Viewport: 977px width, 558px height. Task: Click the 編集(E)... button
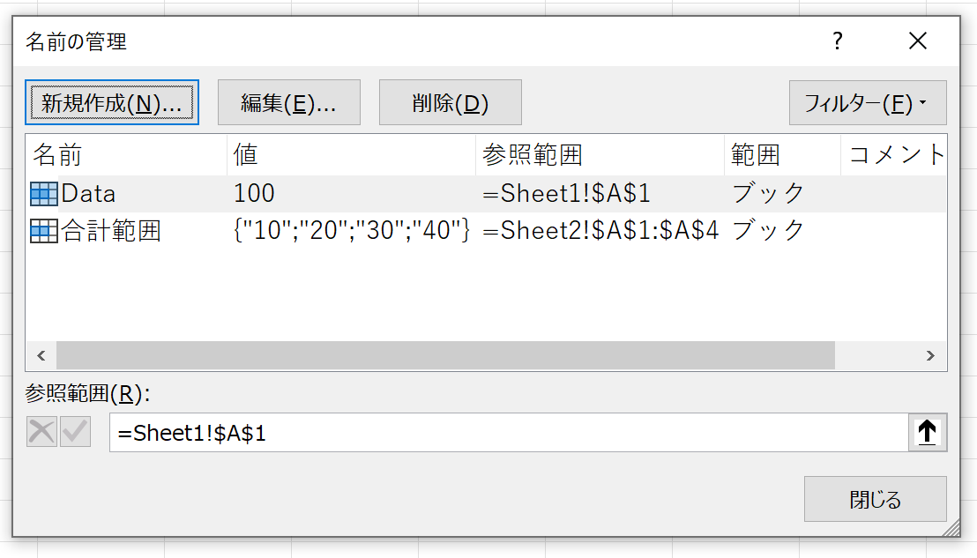pos(289,102)
